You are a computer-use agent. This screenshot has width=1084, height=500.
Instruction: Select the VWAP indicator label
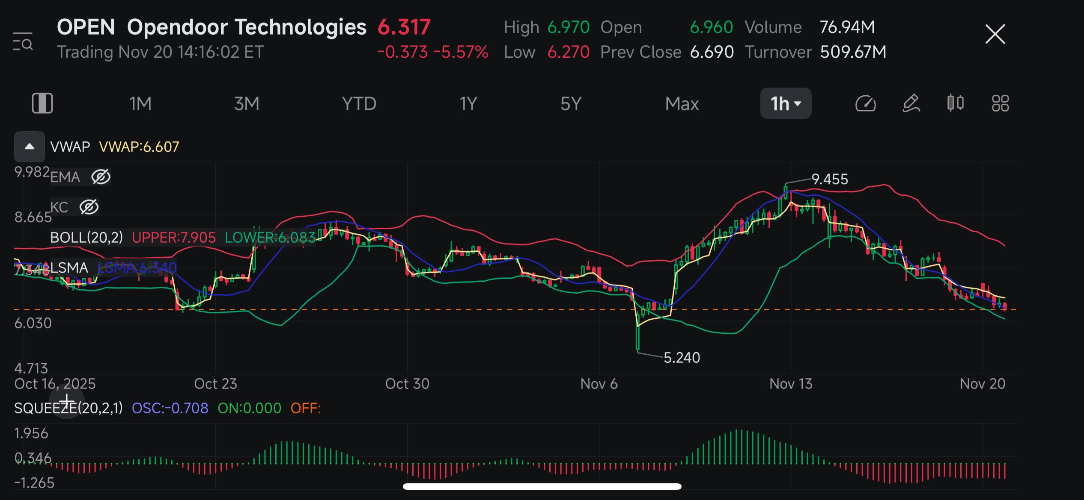(x=70, y=147)
